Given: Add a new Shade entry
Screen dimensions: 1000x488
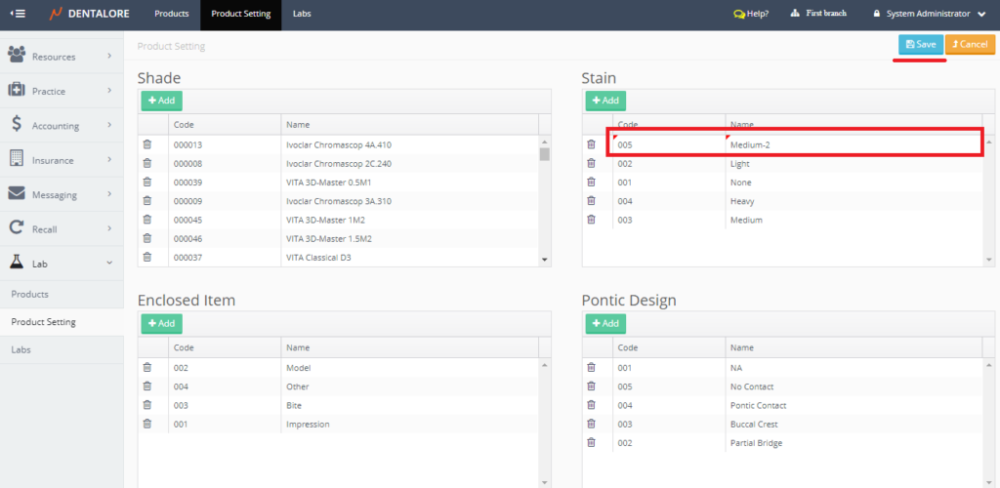Looking at the screenshot, I should (161, 101).
